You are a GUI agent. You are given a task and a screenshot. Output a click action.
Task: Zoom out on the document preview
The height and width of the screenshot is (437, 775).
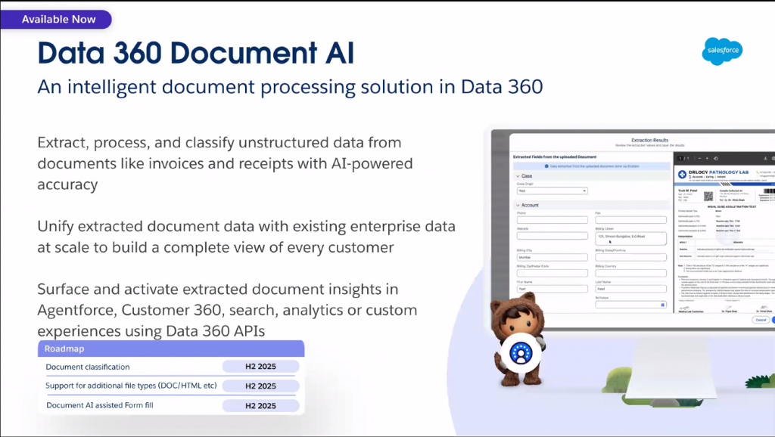click(x=700, y=158)
